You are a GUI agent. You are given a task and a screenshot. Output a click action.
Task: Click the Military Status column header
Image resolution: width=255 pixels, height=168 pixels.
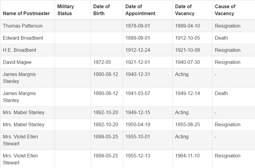tap(65, 10)
